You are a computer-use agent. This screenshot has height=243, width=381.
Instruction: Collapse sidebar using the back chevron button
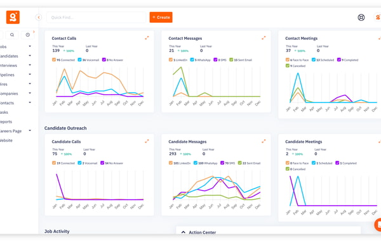[x=38, y=18]
